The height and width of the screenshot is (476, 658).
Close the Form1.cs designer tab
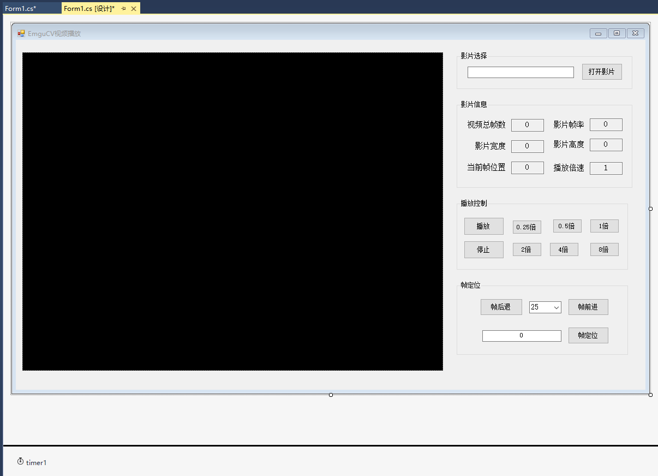134,9
